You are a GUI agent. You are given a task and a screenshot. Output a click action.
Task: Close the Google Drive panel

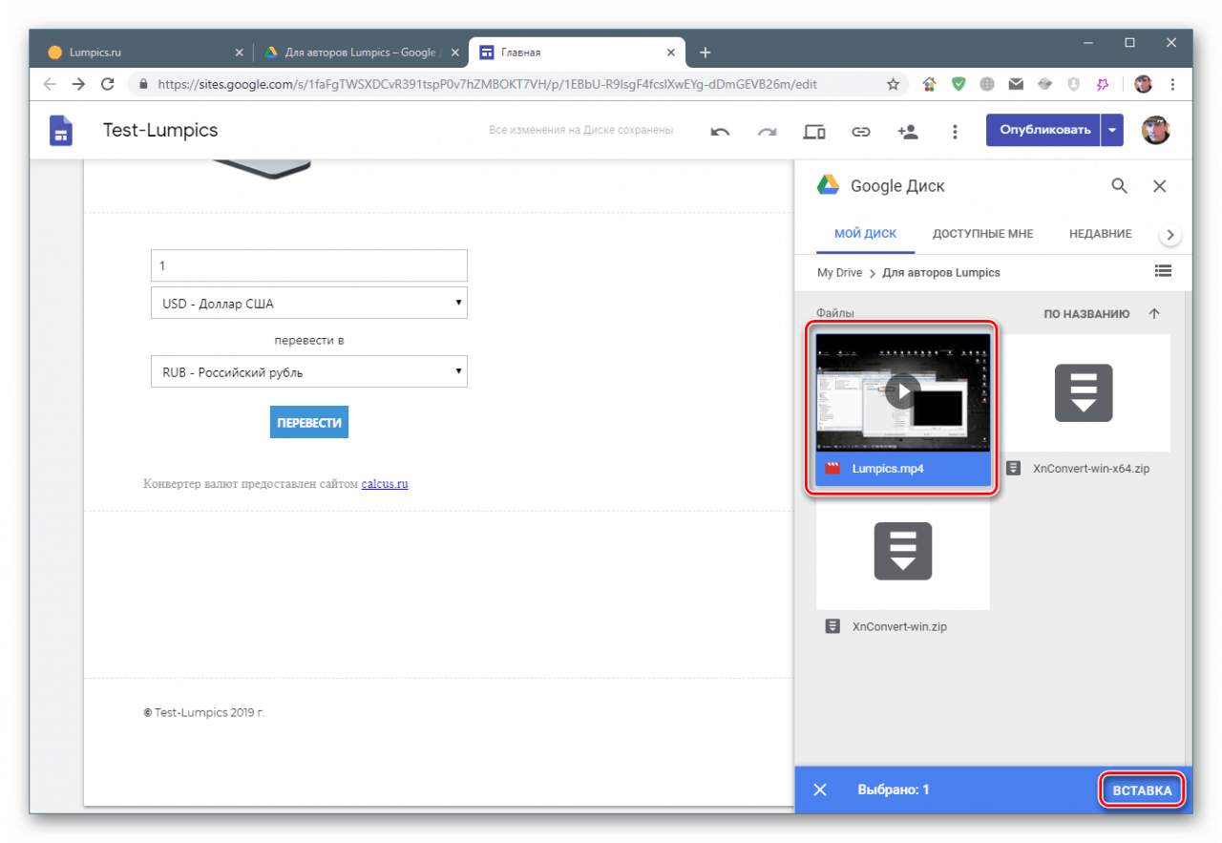tap(1160, 186)
